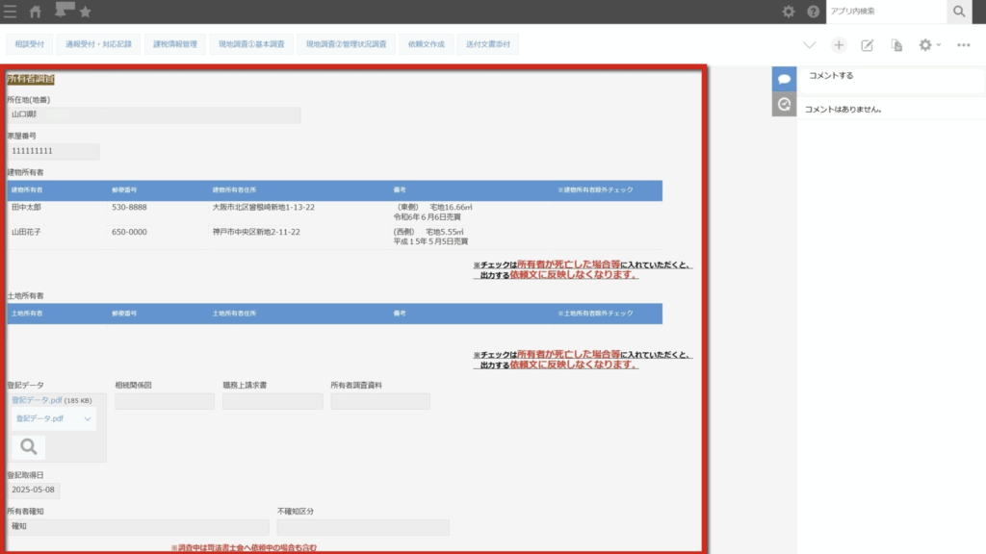Viewport: 986px width, 554px height.
Task: Click the コメントはありません。 message
Action: tap(843, 110)
